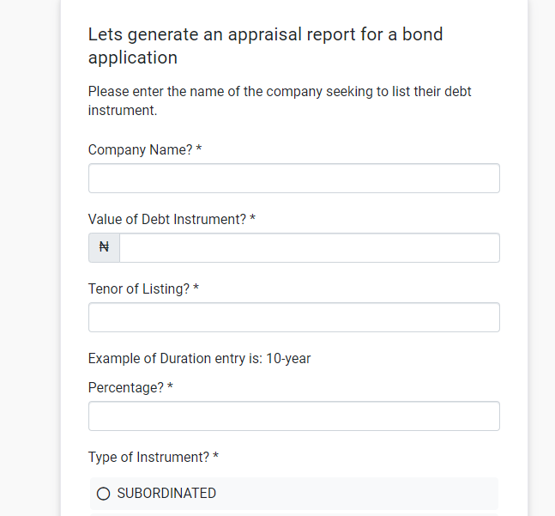
Task: Click the asterisk beside Percentage
Action: (170, 386)
